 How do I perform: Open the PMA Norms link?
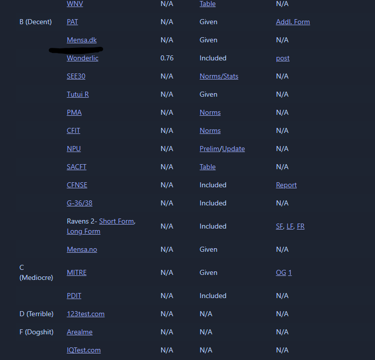click(210, 113)
